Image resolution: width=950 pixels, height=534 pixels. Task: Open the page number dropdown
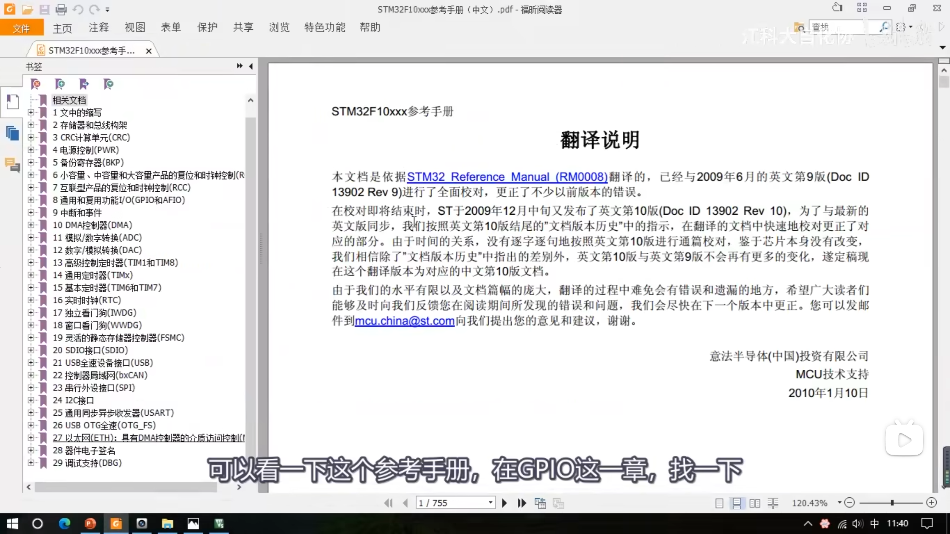[x=490, y=502]
